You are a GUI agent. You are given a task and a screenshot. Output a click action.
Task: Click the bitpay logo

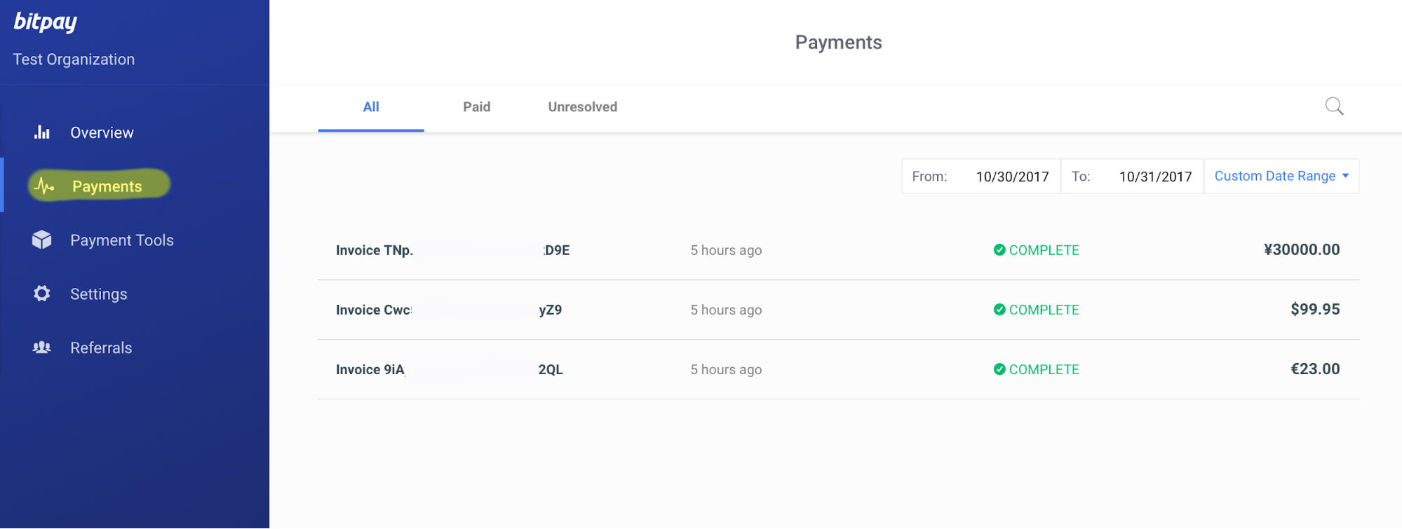46,22
